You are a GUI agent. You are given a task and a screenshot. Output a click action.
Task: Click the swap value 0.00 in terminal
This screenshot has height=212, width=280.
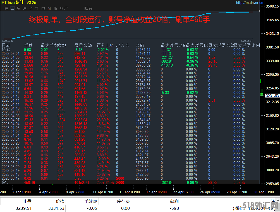pos(125,208)
